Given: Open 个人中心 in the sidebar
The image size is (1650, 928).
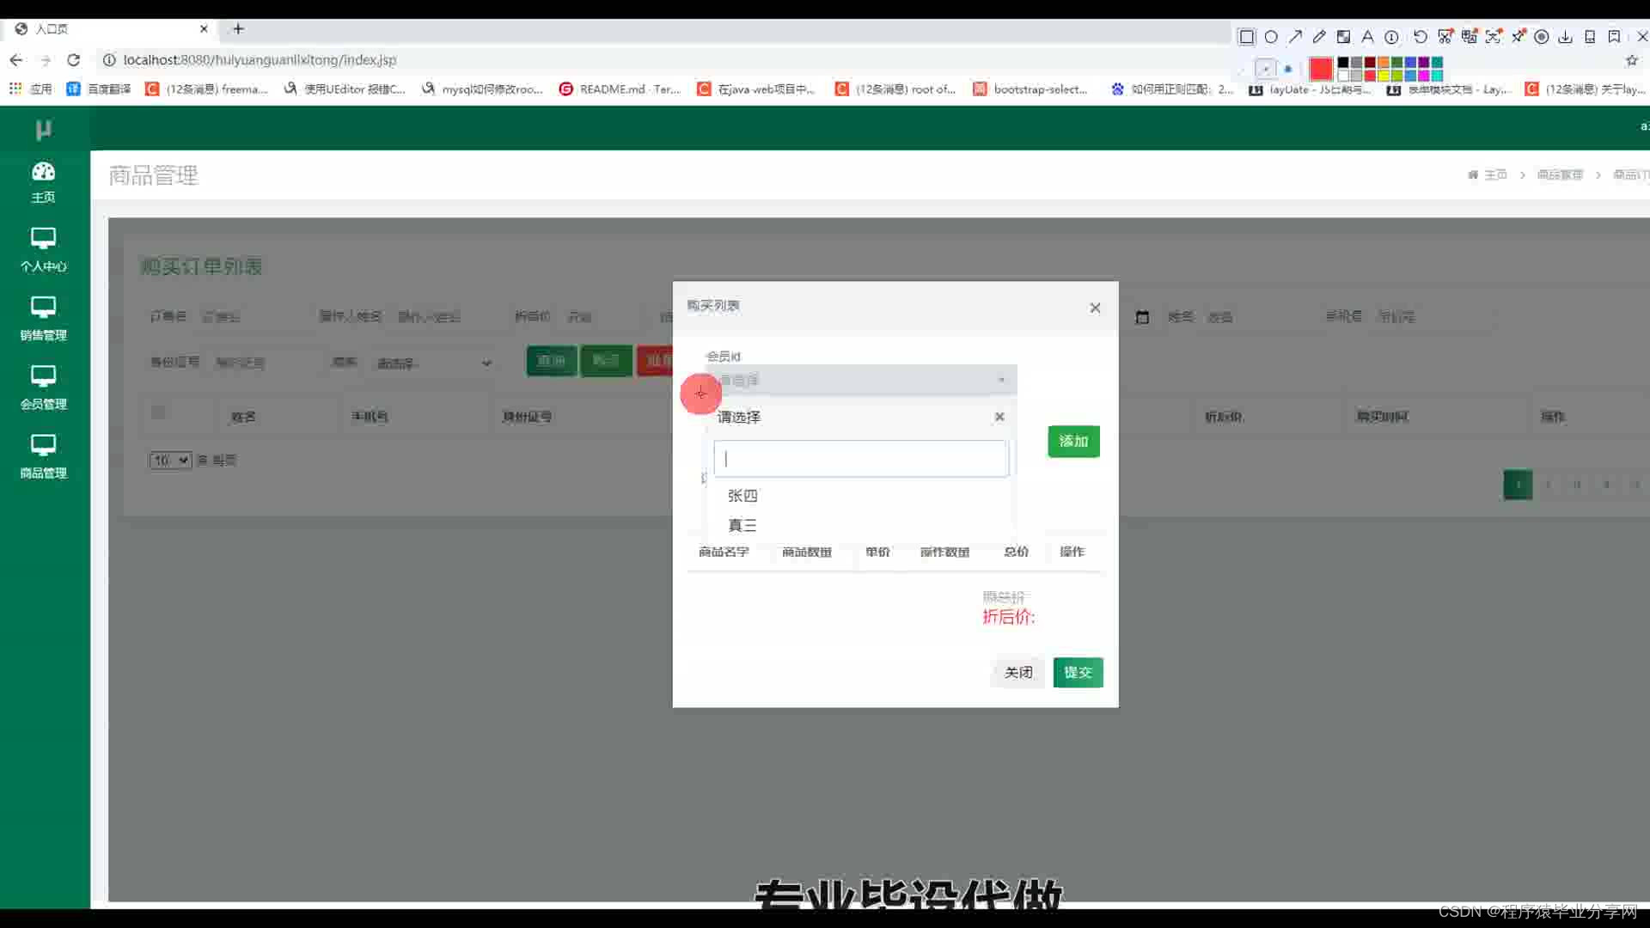Looking at the screenshot, I should point(43,250).
